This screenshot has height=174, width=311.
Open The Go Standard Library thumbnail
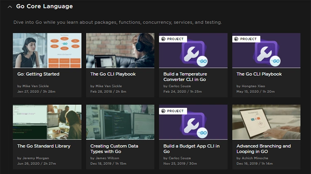tap(47, 122)
